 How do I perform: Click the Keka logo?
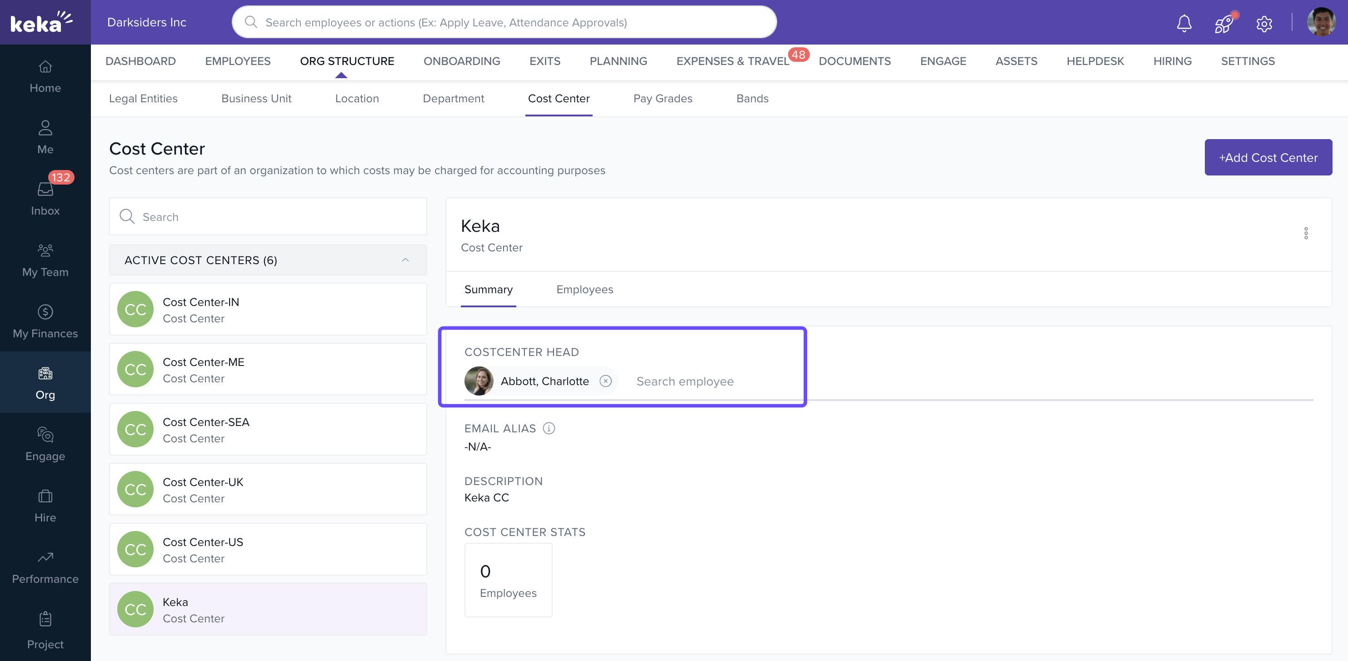coord(41,22)
